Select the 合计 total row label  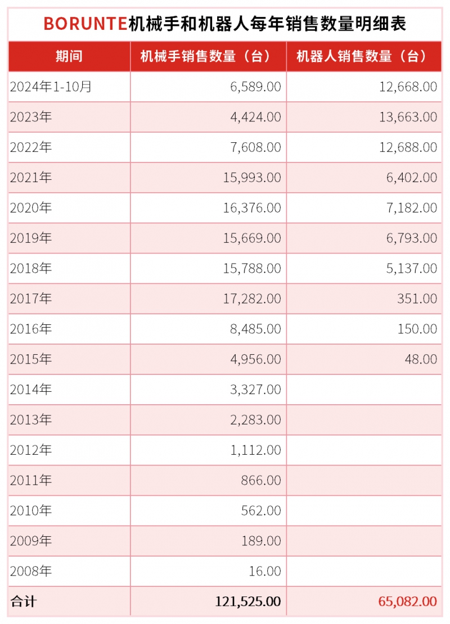24,602
